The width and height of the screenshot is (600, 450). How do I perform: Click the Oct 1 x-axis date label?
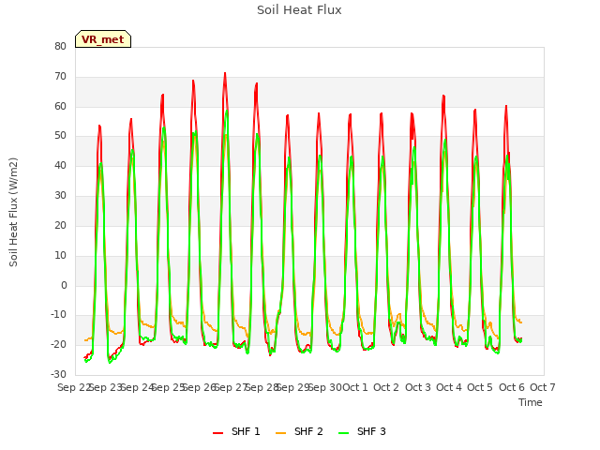354,387
